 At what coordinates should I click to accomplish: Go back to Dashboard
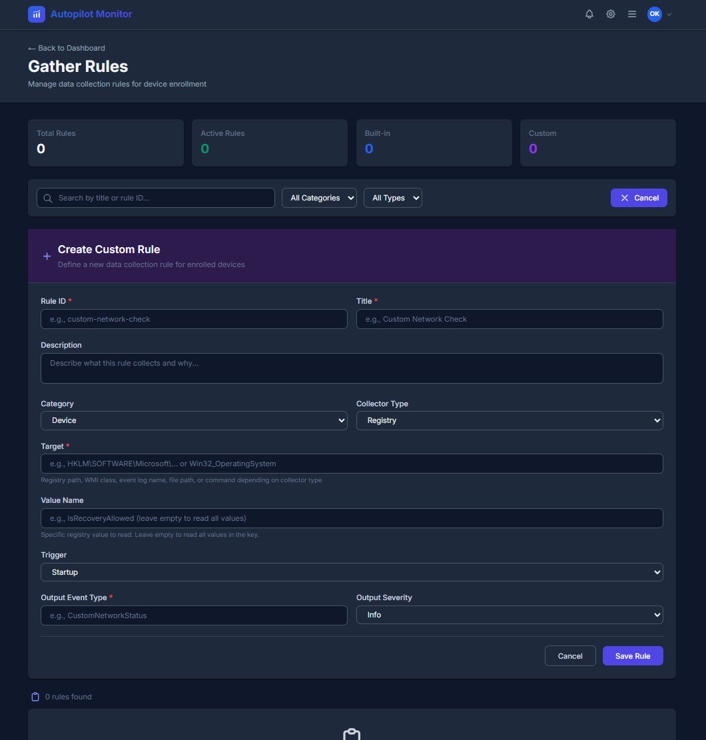67,48
